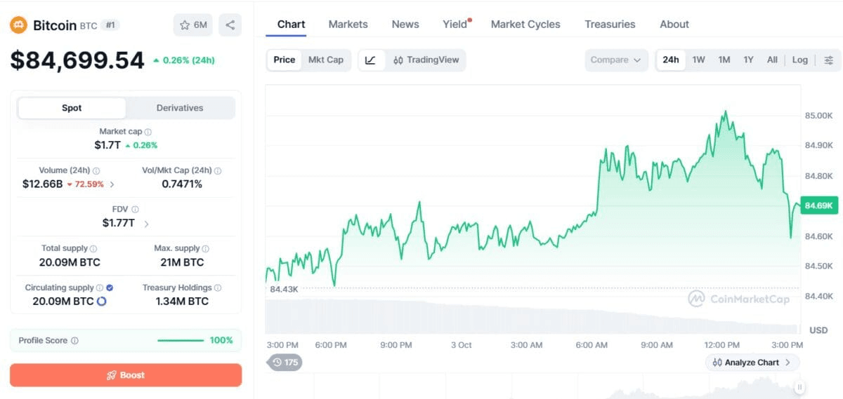
Task: Click $1.77T FDV value
Action: coord(118,224)
